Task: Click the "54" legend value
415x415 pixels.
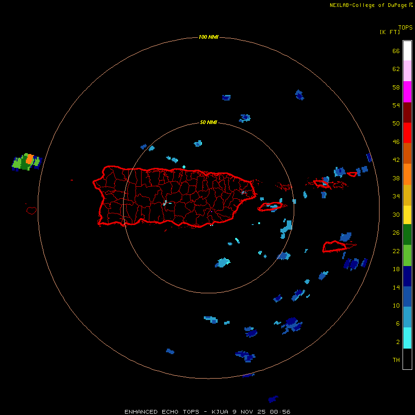Action: 396,105
